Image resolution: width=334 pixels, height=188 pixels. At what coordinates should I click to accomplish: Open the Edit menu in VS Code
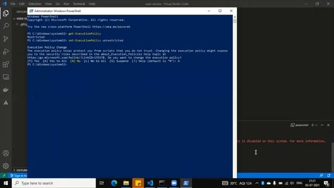tap(21, 4)
